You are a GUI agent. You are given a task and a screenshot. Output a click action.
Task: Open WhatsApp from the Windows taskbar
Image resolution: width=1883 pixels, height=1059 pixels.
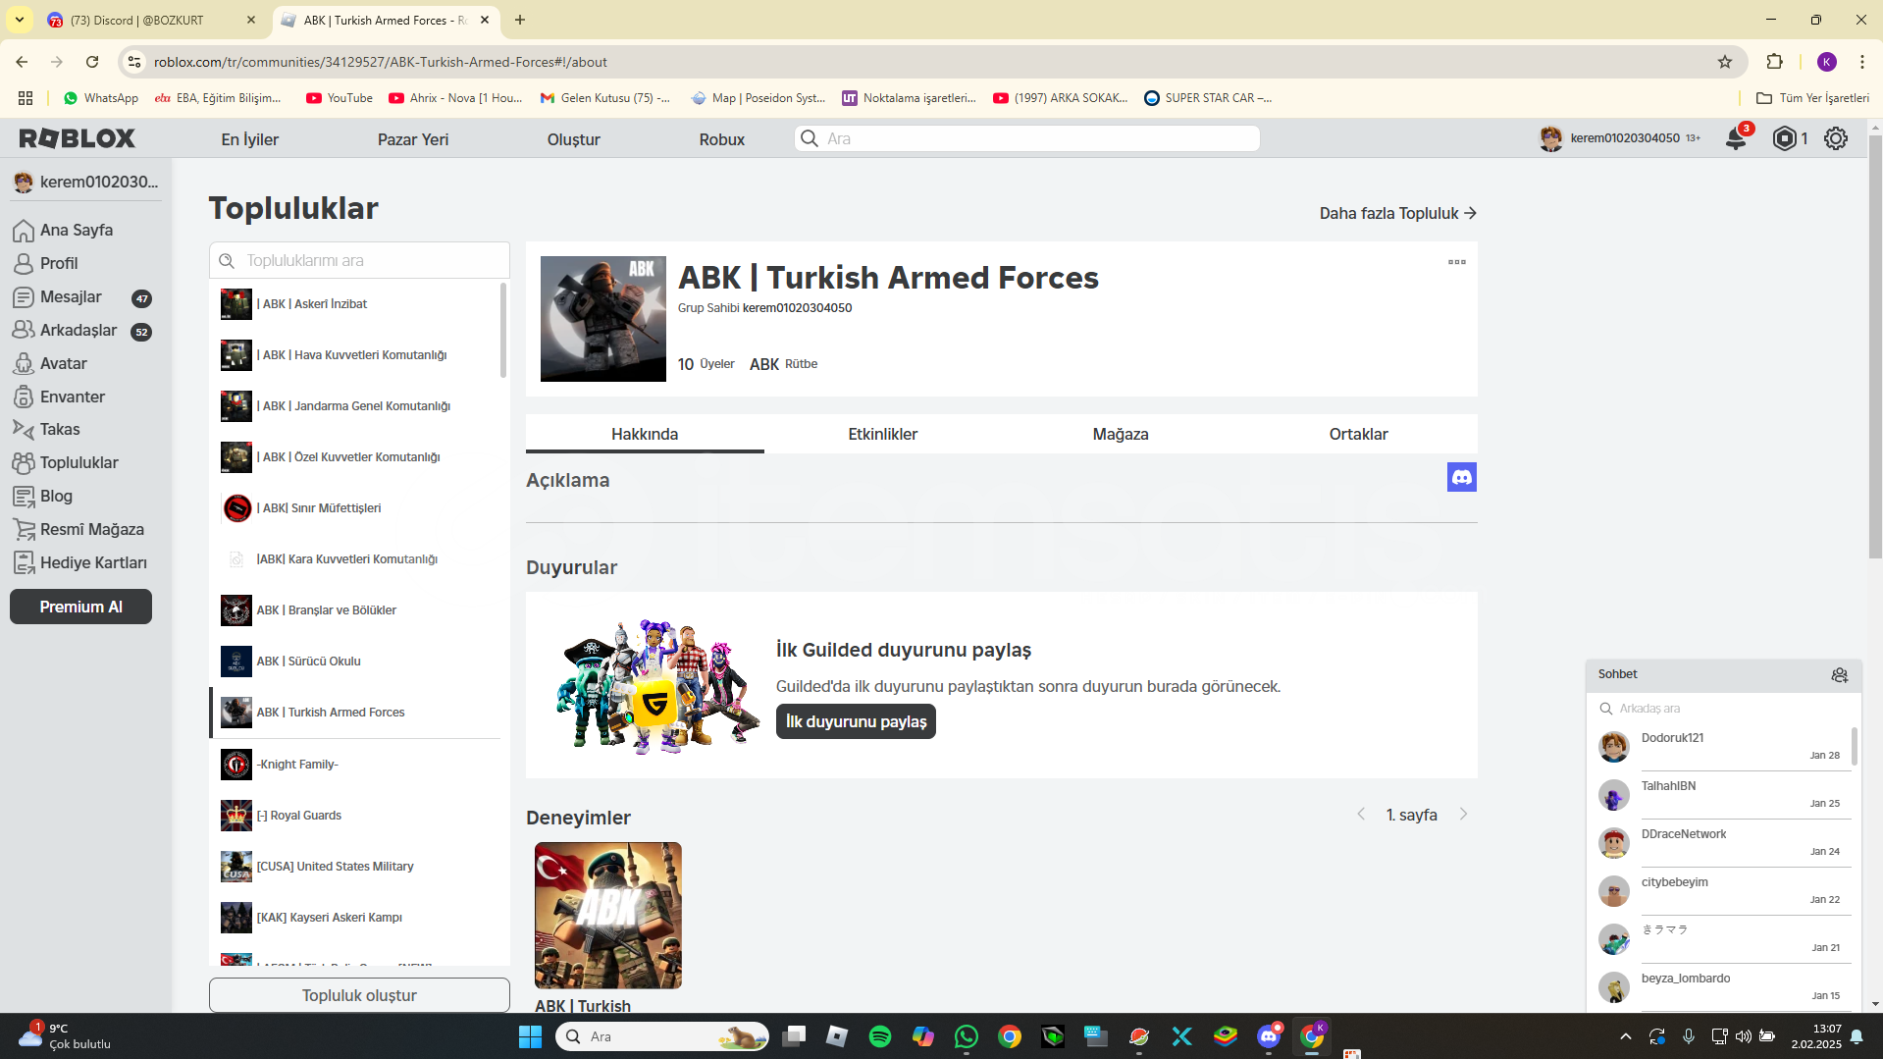967,1036
